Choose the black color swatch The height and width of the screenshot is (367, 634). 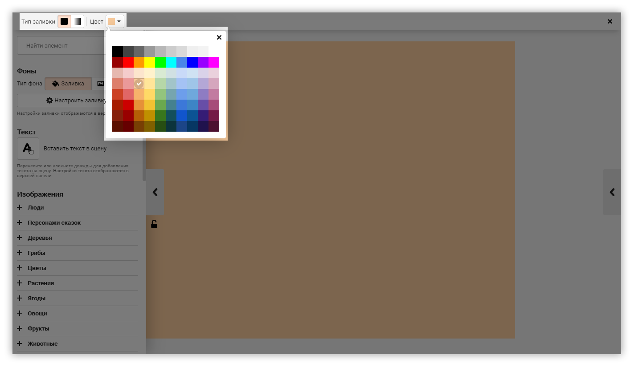coord(118,52)
